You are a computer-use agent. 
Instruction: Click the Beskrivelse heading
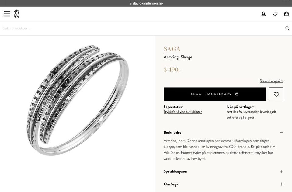tap(172, 132)
